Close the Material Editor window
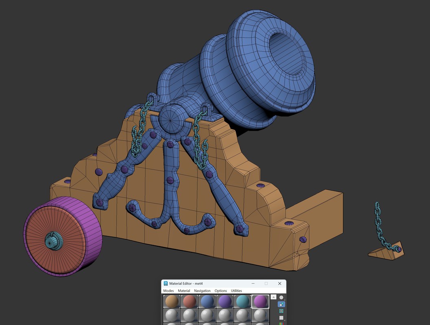The image size is (430, 325). click(280, 284)
